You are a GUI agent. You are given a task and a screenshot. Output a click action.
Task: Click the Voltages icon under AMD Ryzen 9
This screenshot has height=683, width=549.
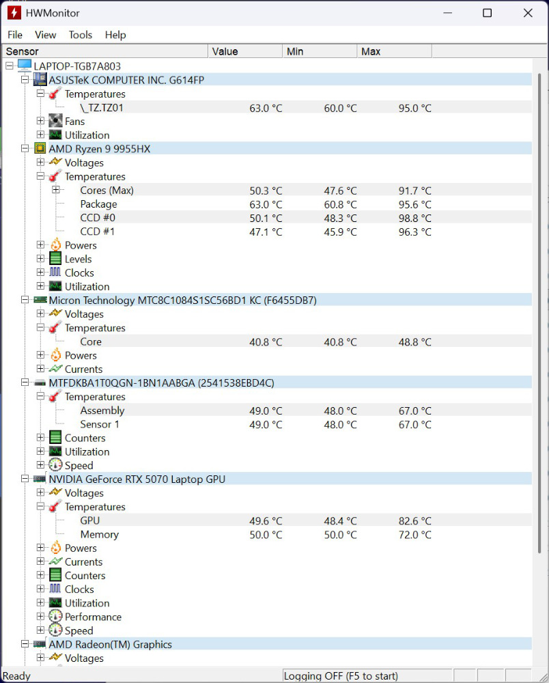coord(55,162)
